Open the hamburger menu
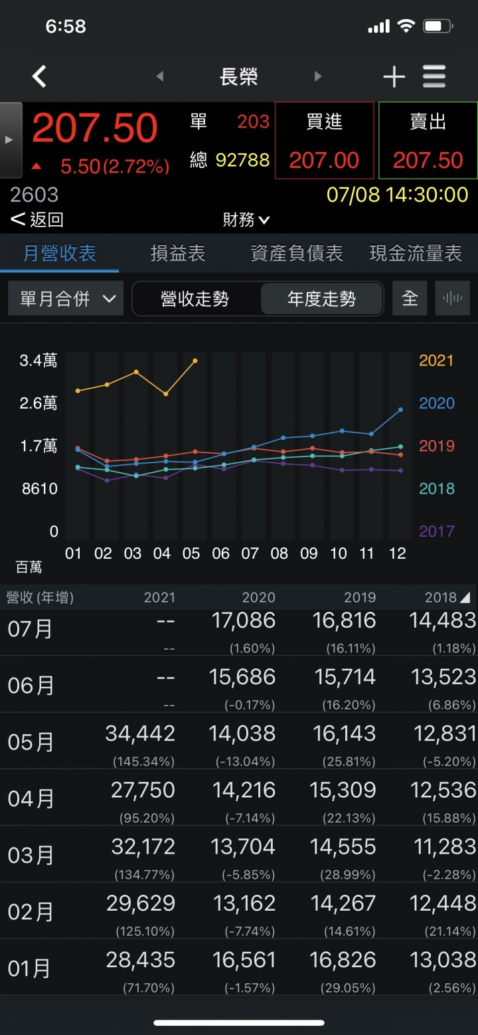 pos(434,77)
